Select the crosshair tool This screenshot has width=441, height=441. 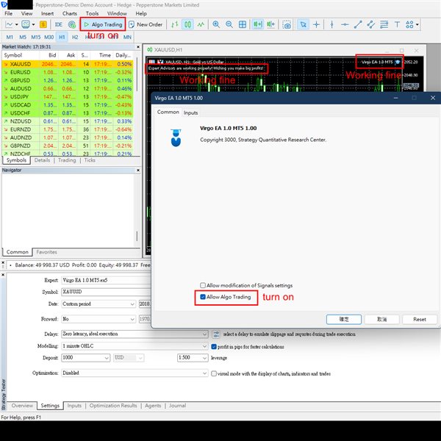(316, 25)
